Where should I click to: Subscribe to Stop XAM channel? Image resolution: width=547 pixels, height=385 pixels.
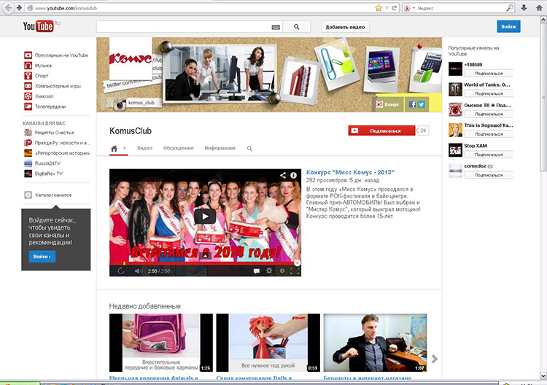pyautogui.click(x=489, y=155)
